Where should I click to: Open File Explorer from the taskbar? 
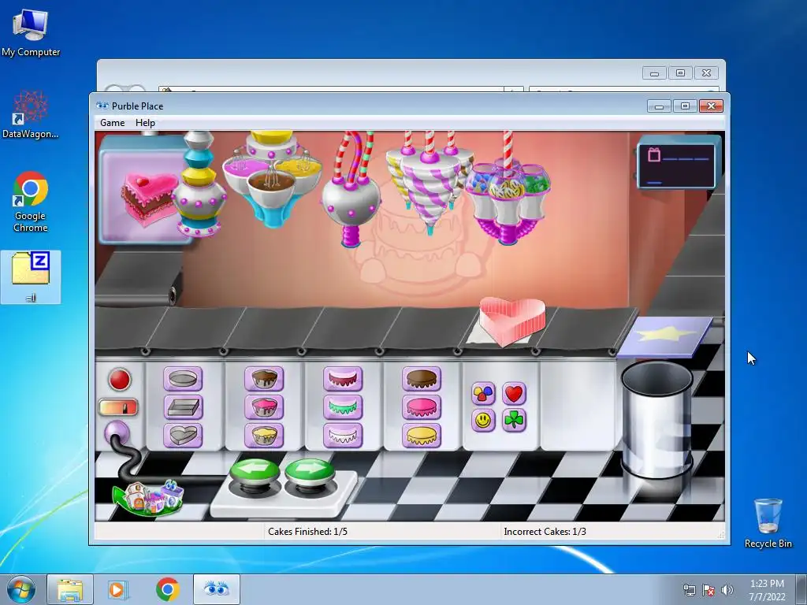pyautogui.click(x=70, y=589)
